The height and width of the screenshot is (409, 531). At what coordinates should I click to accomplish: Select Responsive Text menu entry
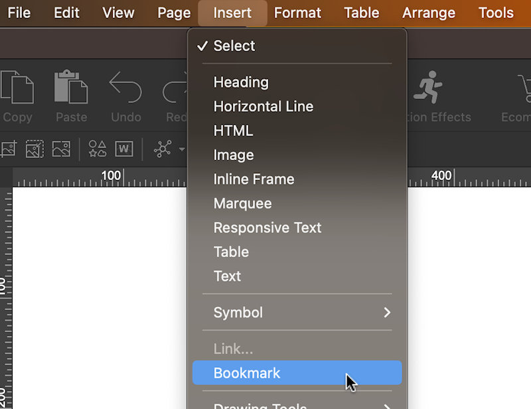tap(267, 228)
